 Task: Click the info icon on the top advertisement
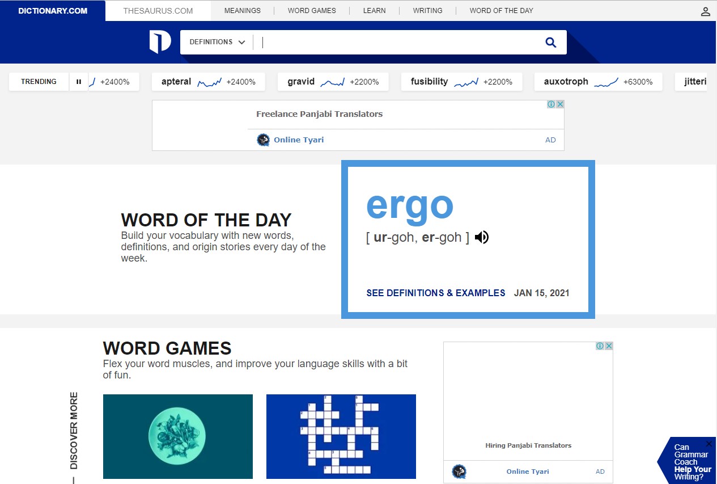coord(551,104)
